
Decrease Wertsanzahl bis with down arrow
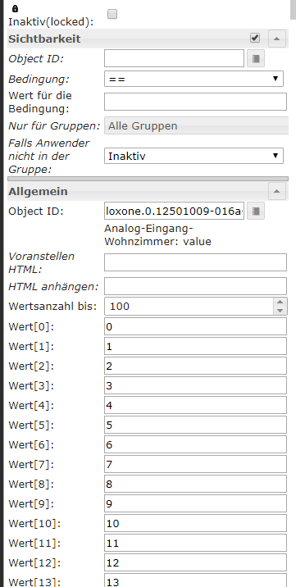280,311
